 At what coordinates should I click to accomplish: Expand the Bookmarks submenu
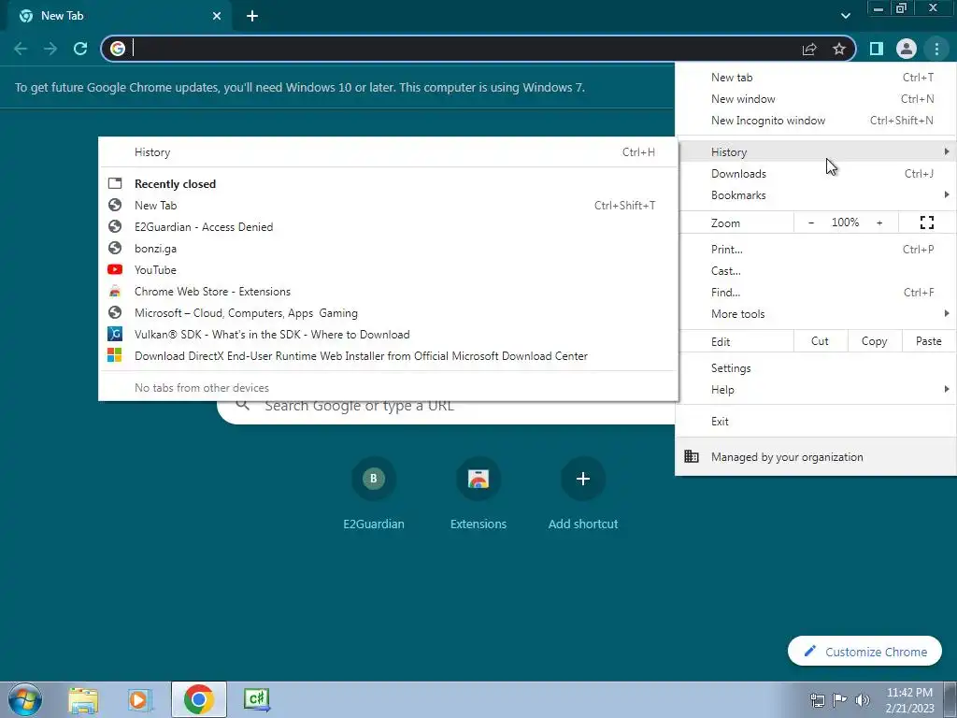click(x=815, y=195)
